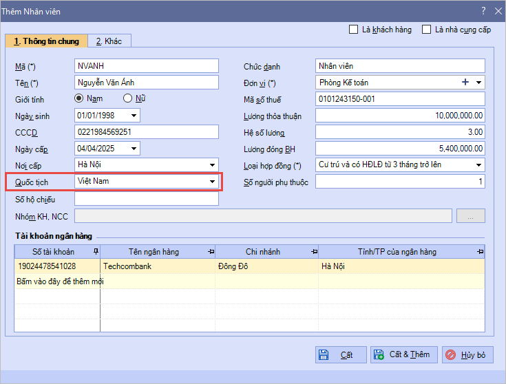
Task: Check the Là khách hàng checkbox
Action: click(x=354, y=30)
